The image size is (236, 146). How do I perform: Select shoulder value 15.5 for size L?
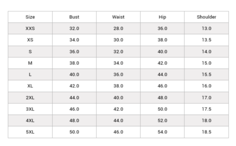(206, 75)
